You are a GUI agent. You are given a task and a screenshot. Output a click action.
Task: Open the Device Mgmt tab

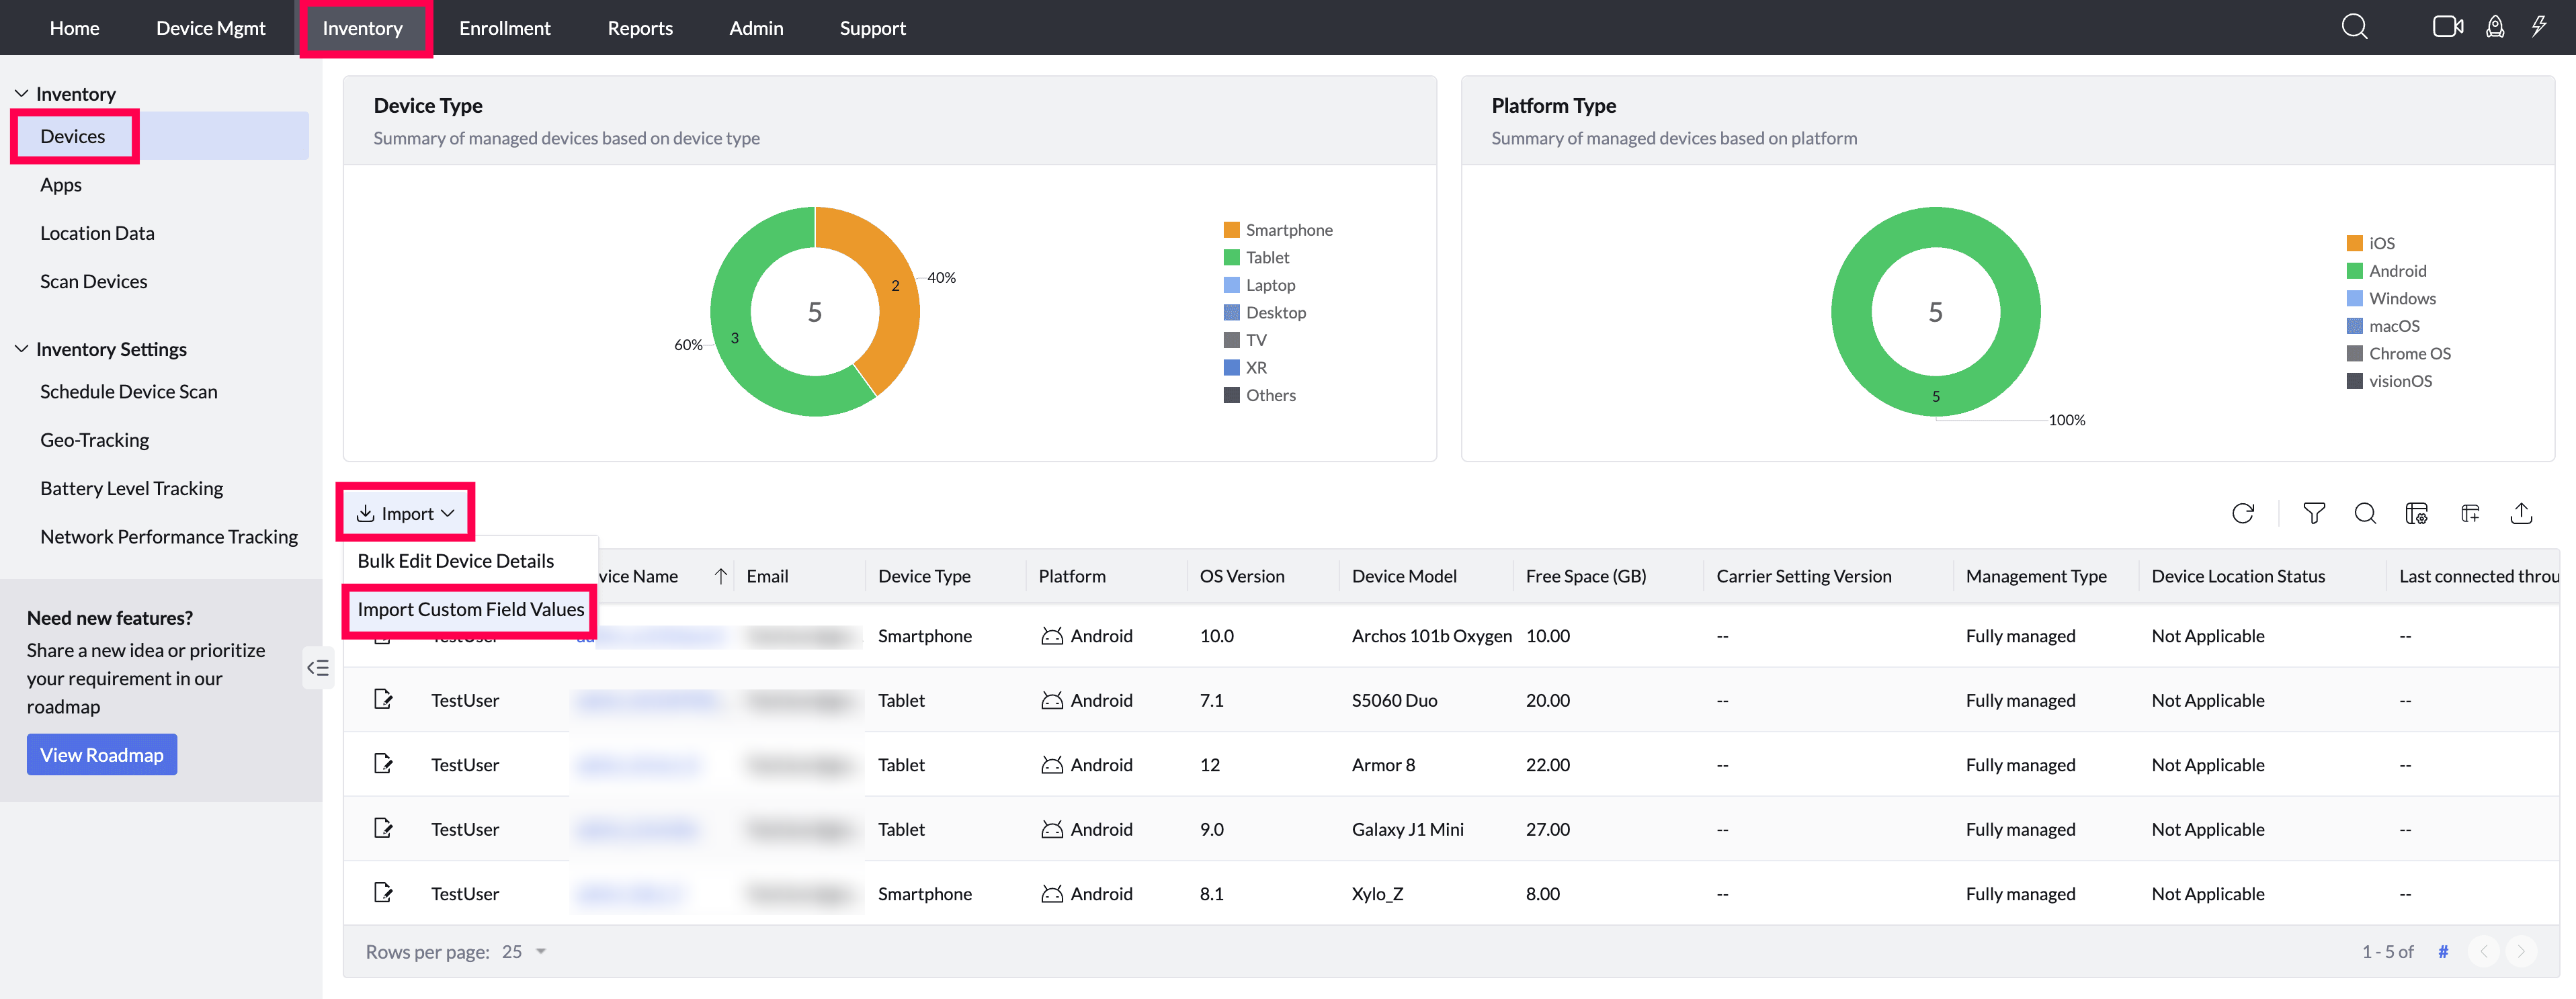tap(211, 28)
